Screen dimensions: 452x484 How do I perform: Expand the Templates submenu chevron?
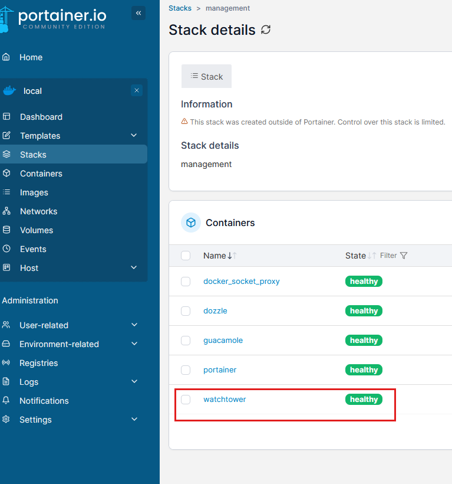134,135
